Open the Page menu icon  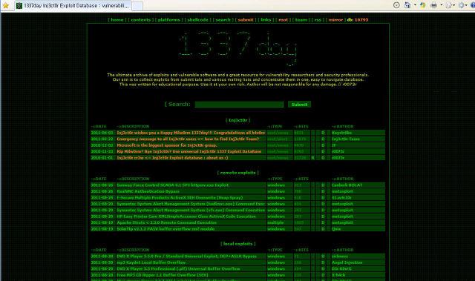[x=448, y=5]
